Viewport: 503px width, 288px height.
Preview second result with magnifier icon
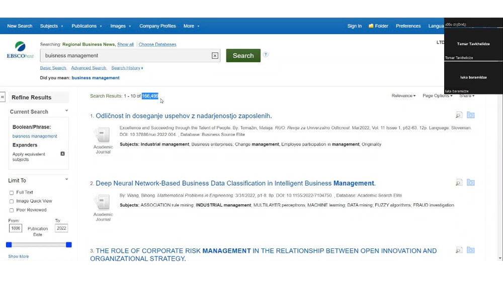pyautogui.click(x=459, y=183)
